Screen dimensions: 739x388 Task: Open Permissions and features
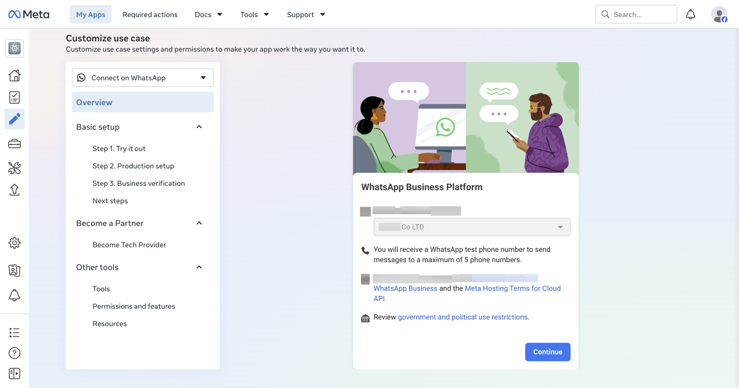[134, 306]
